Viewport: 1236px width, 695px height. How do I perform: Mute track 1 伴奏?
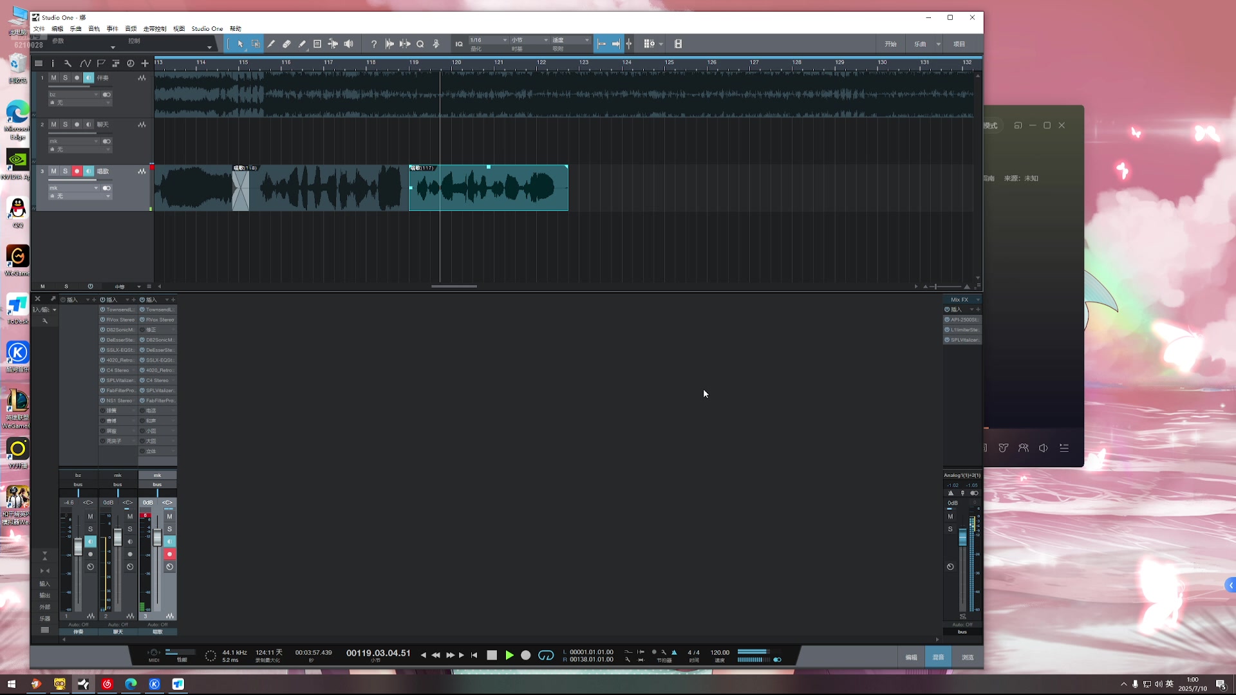pyautogui.click(x=53, y=78)
